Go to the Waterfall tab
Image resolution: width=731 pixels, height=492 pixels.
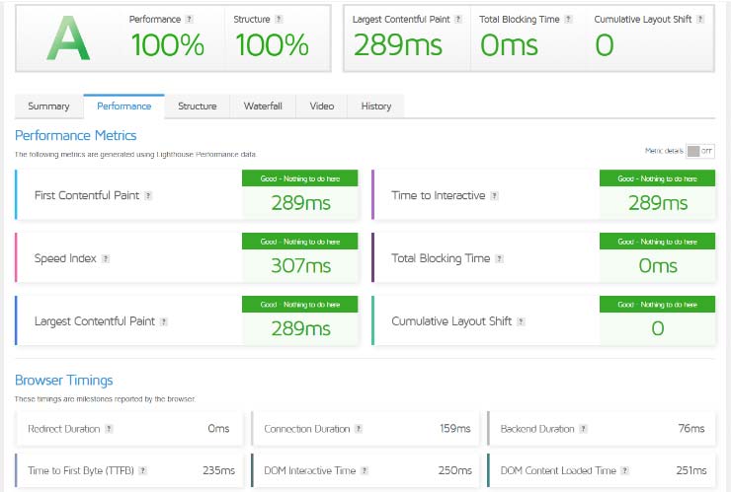pos(263,106)
